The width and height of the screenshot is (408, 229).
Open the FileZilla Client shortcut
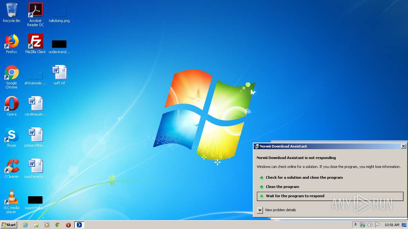35,44
